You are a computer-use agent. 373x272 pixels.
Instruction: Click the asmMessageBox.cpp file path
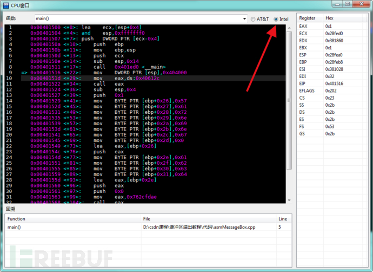click(199, 227)
